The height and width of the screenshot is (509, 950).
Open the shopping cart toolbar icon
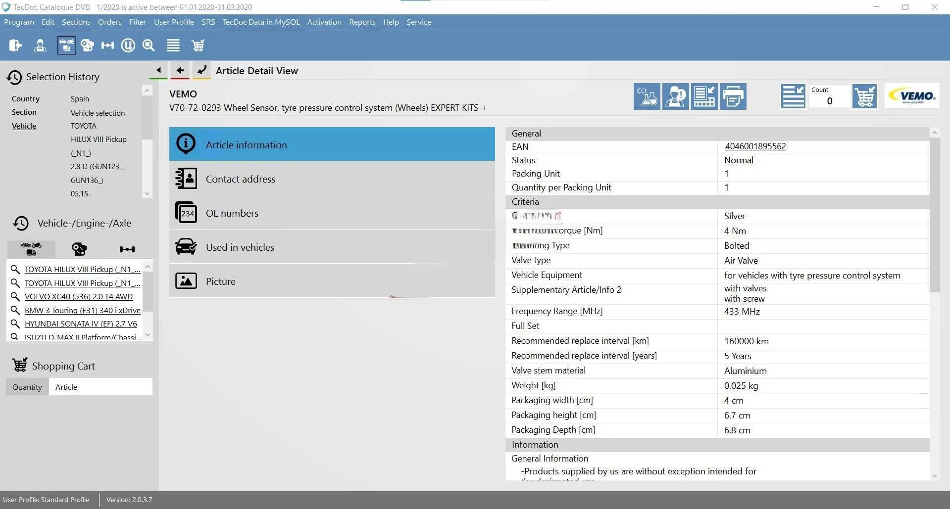[198, 46]
